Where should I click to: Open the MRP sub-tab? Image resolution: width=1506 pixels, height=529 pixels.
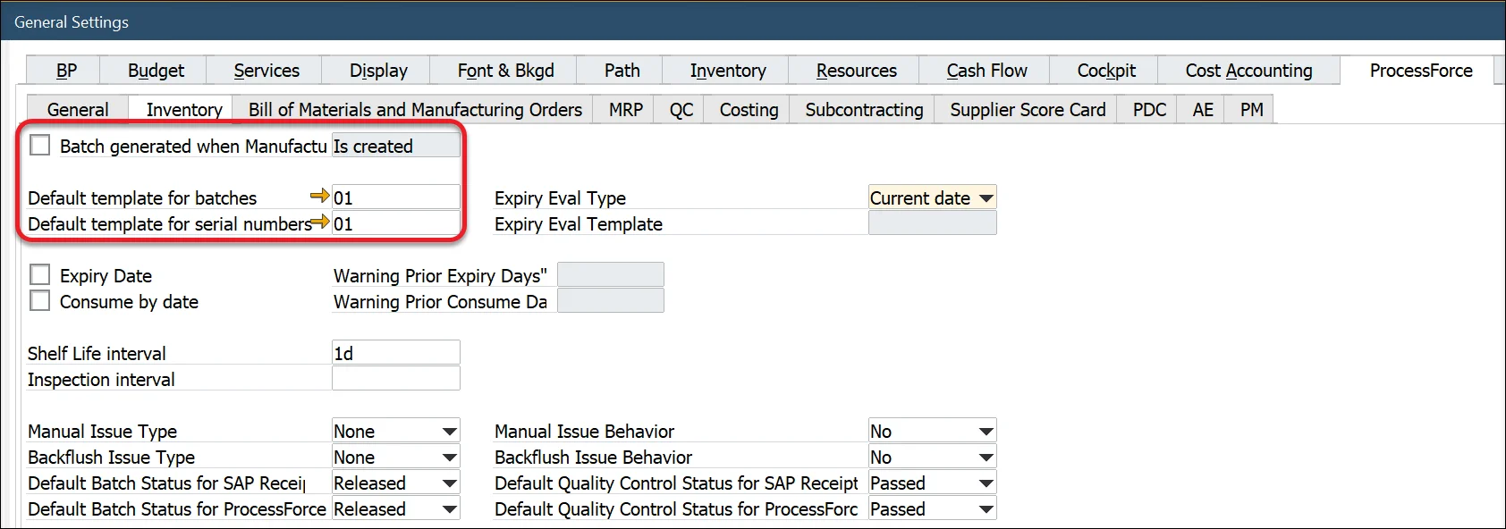point(625,109)
